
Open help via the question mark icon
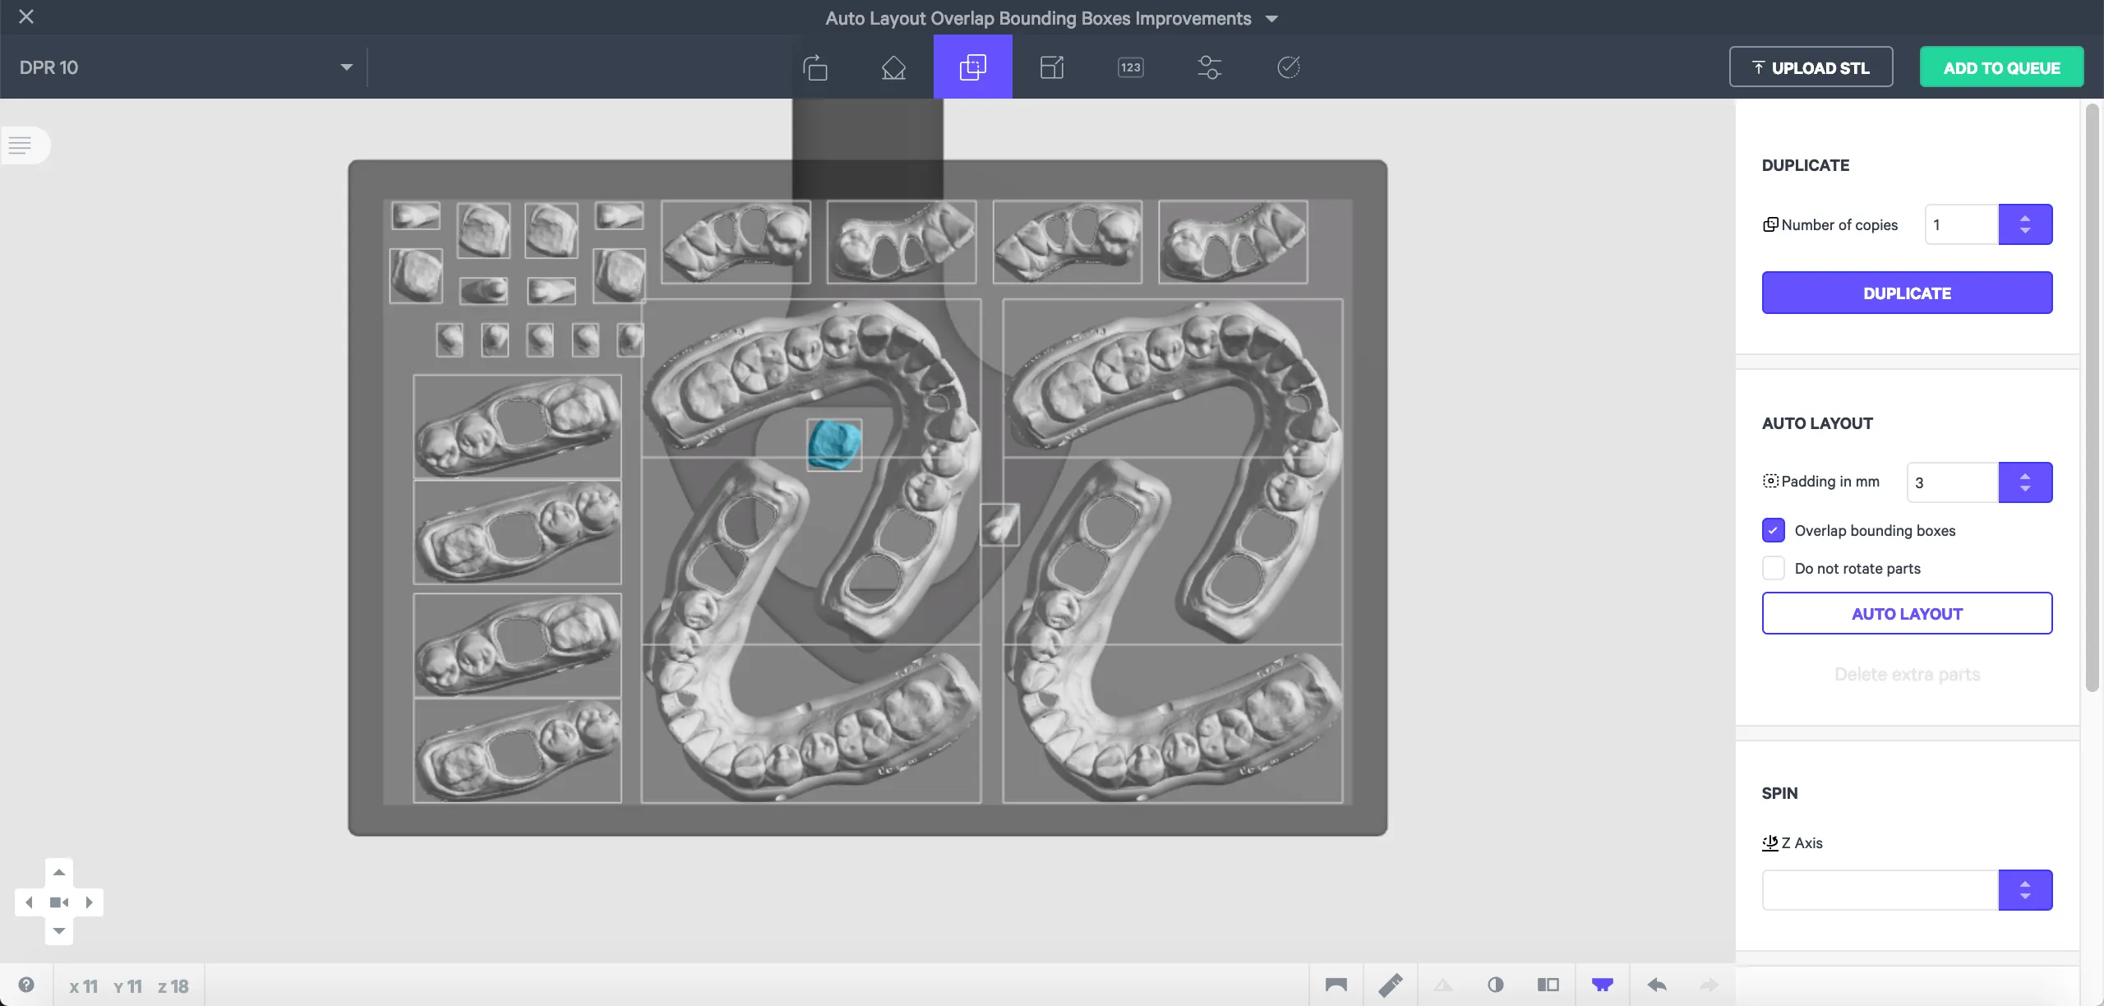coord(26,985)
